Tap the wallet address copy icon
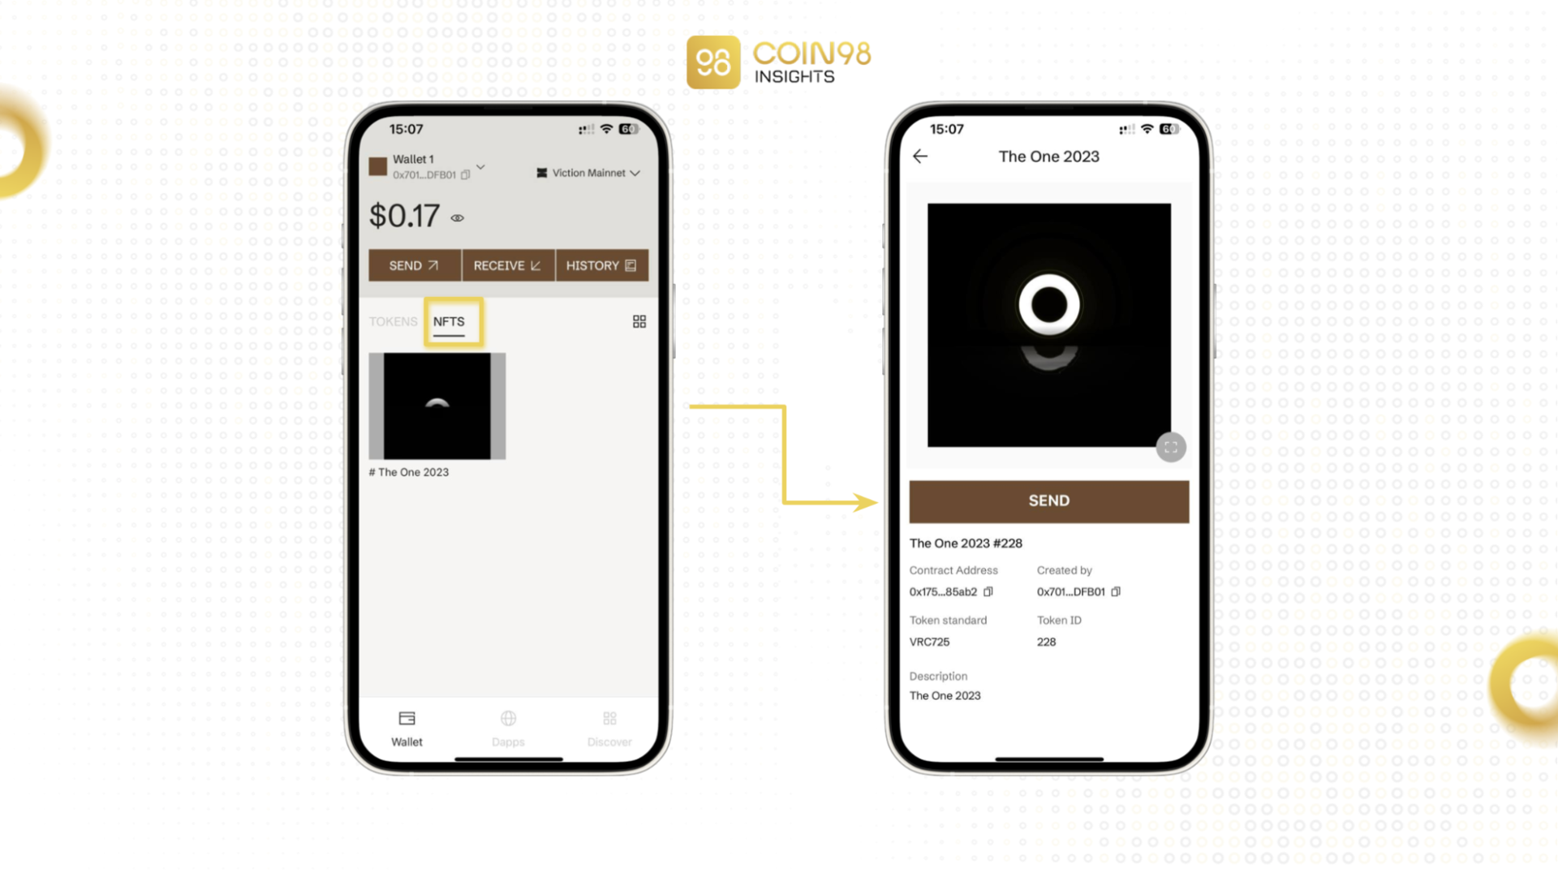Image resolution: width=1558 pixels, height=877 pixels. pyautogui.click(x=467, y=174)
